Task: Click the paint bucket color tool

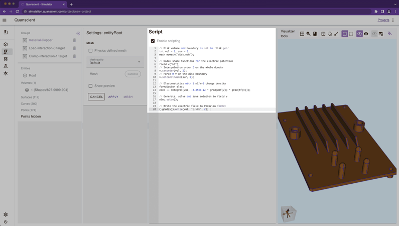Action: (389, 33)
